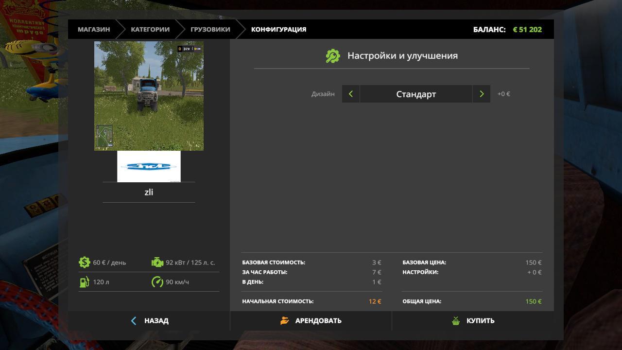Screen dimensions: 622x350
Task: Click the daily upkeep dollar icon
Action: [85, 262]
